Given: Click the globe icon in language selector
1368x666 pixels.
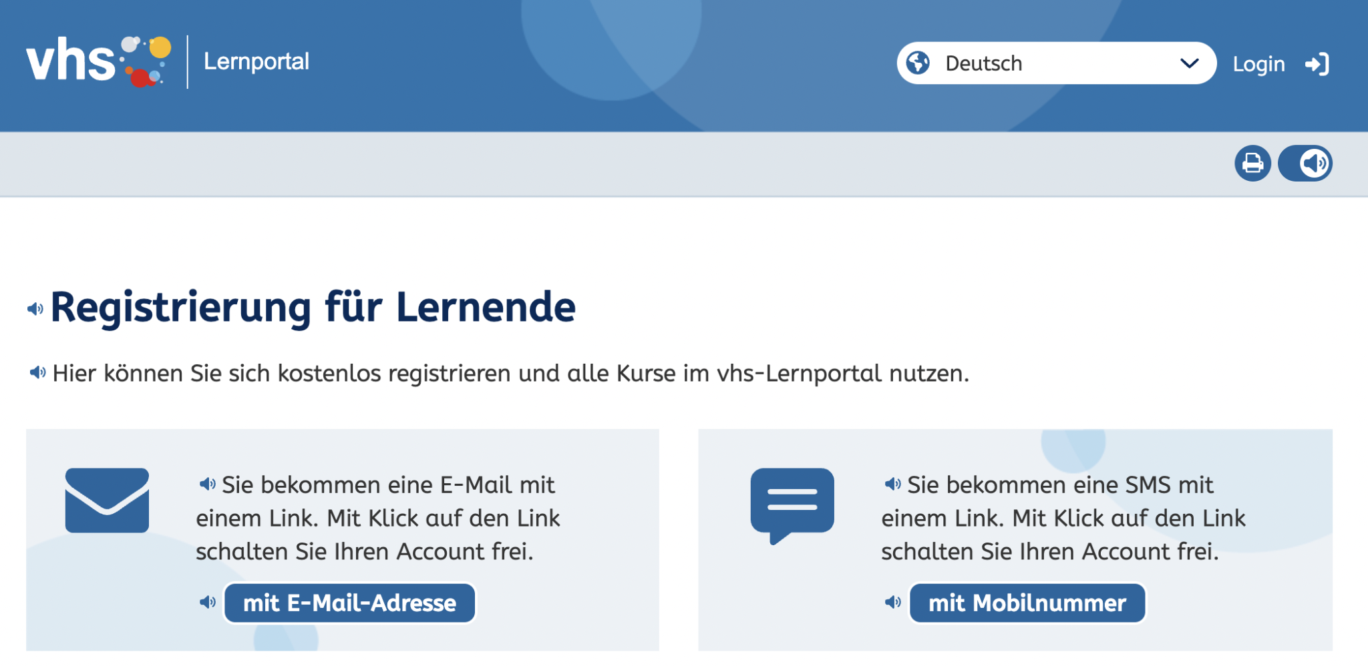Looking at the screenshot, I should pos(918,63).
